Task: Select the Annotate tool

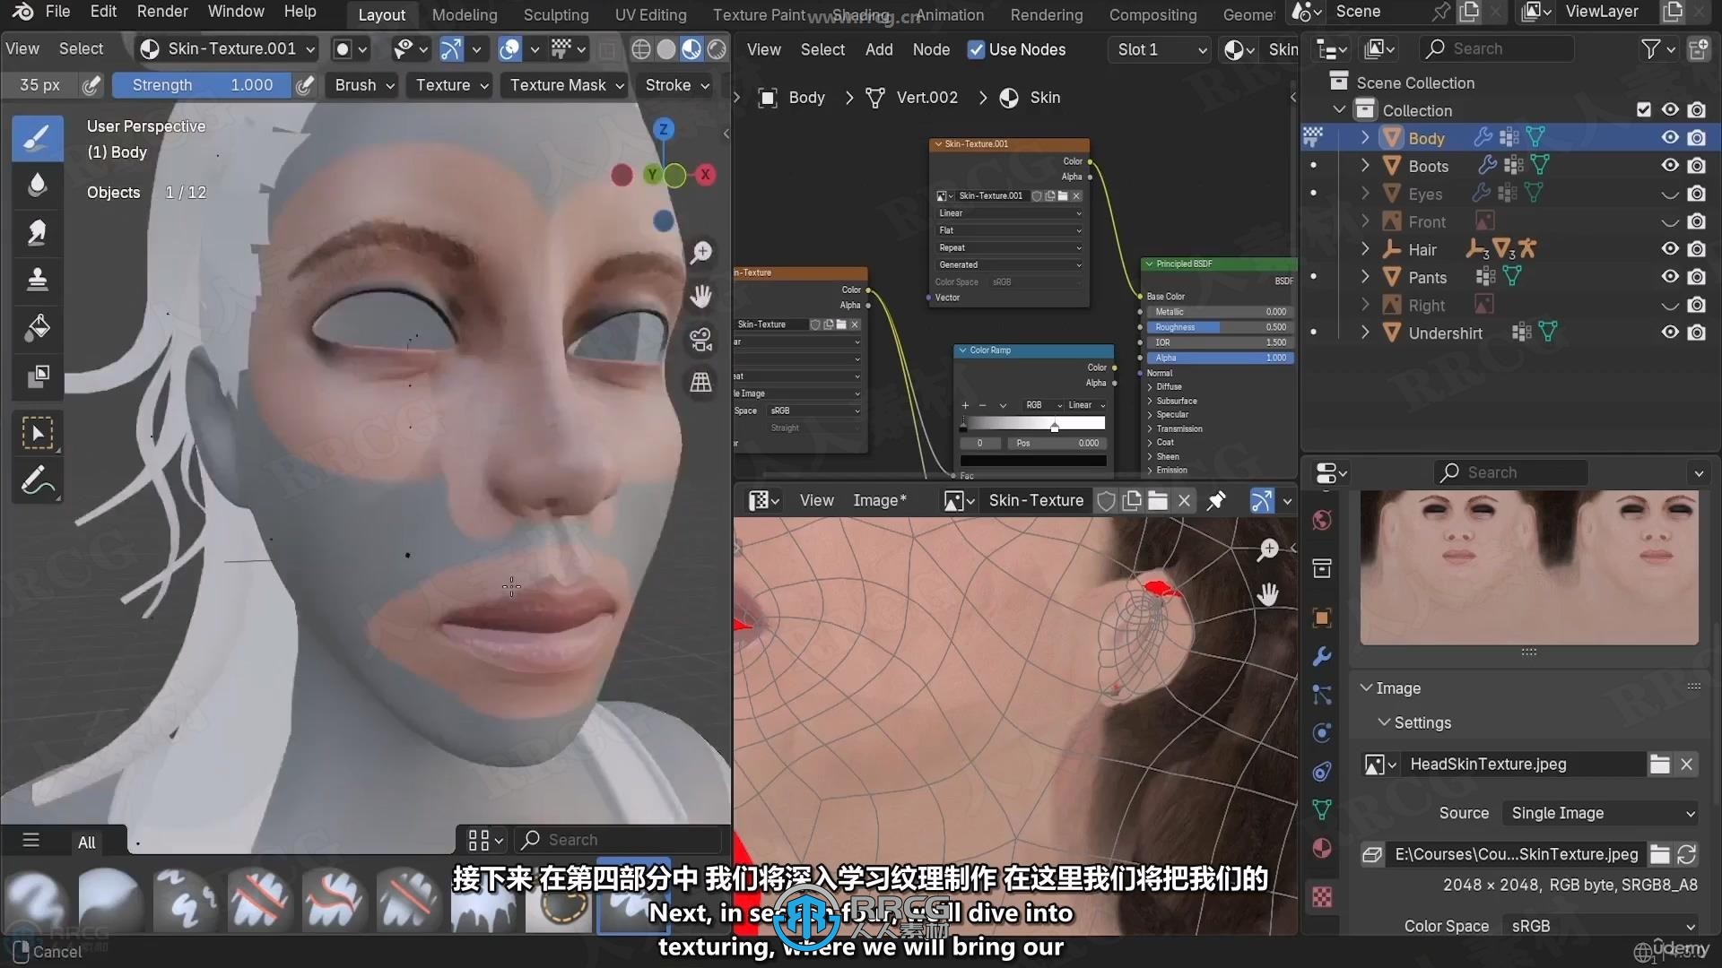Action: 37,481
